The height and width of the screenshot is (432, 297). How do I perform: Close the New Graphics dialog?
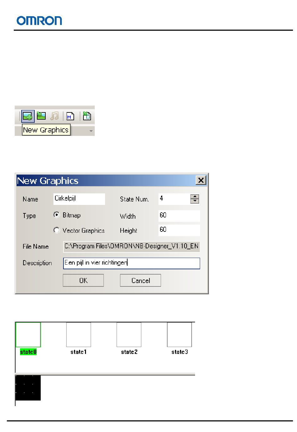(201, 180)
